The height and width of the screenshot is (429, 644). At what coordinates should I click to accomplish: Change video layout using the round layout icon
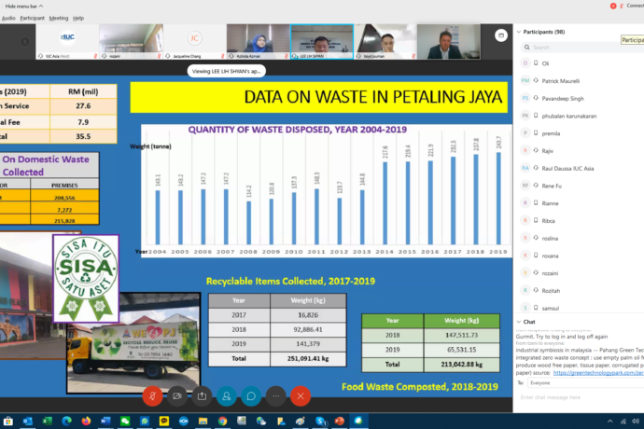(x=501, y=35)
